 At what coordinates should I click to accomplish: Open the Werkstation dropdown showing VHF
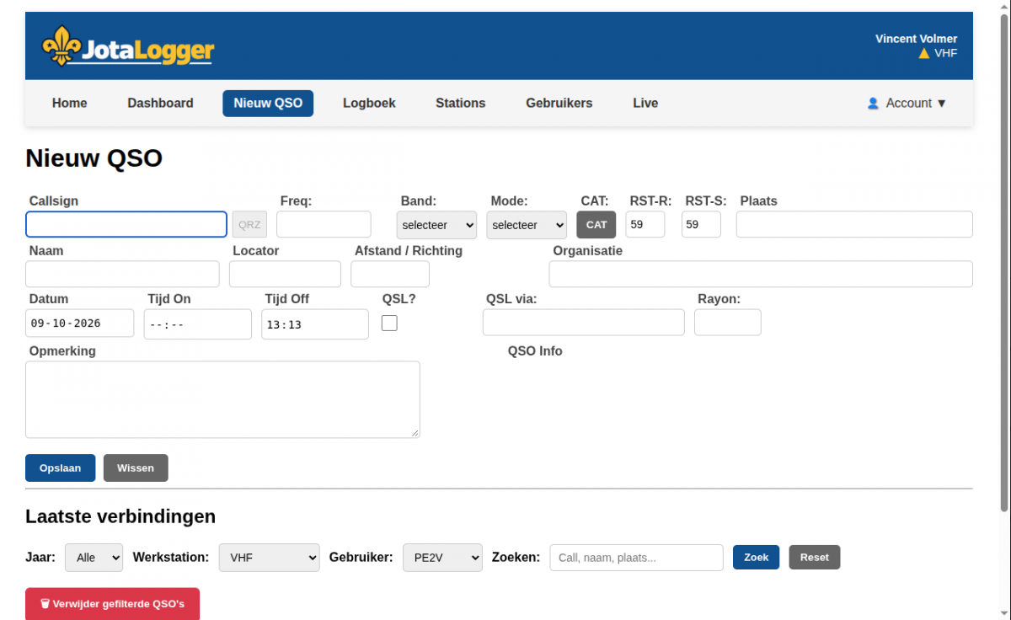pyautogui.click(x=269, y=558)
